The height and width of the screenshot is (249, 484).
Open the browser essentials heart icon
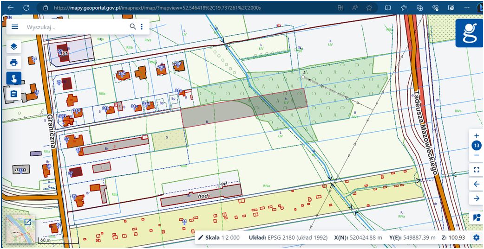point(435,7)
